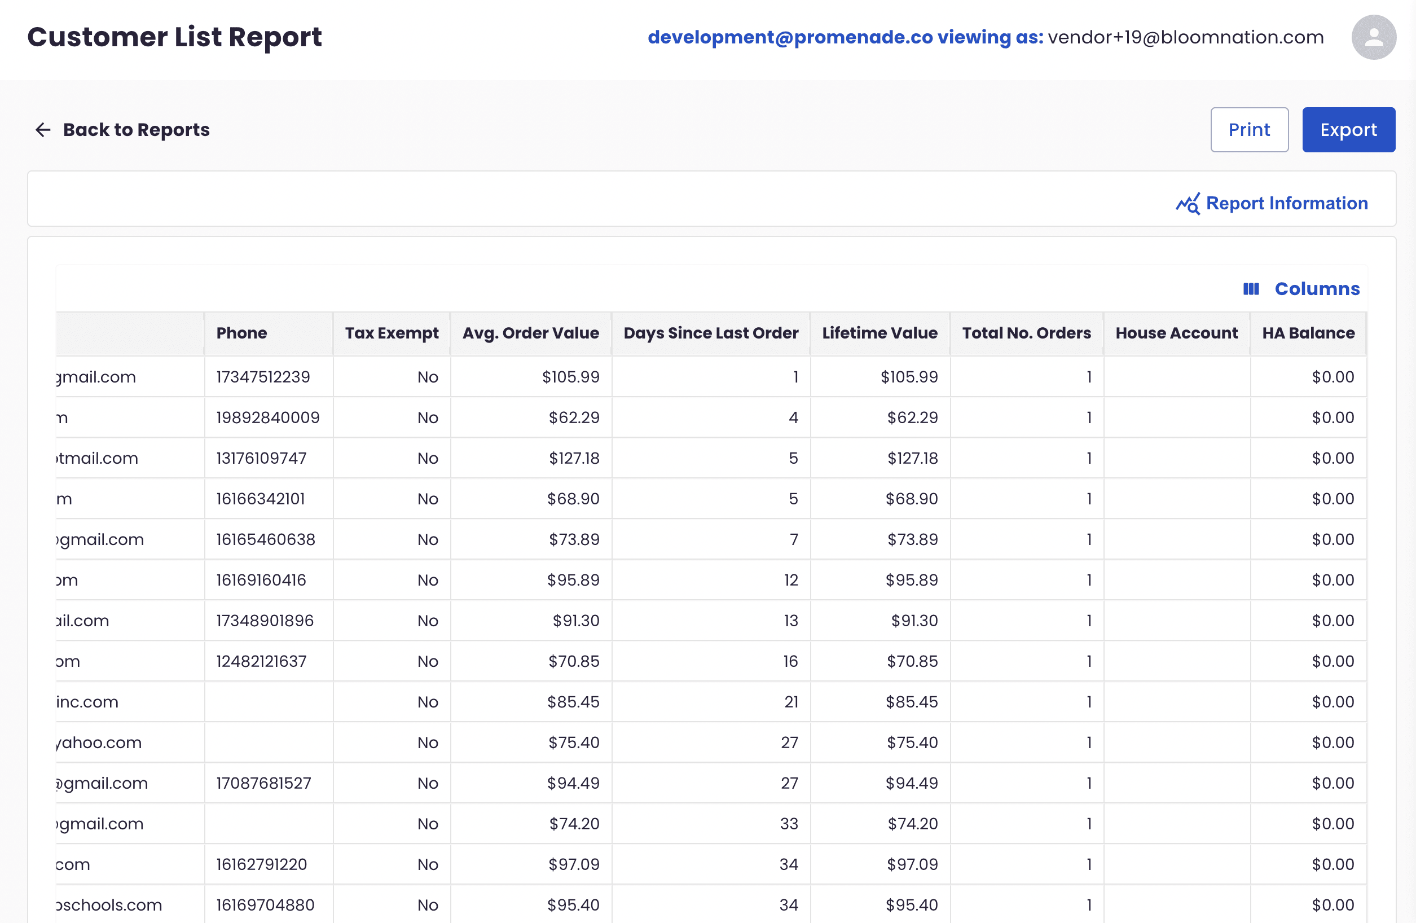Sort by Days Since Last Order header

tap(710, 333)
